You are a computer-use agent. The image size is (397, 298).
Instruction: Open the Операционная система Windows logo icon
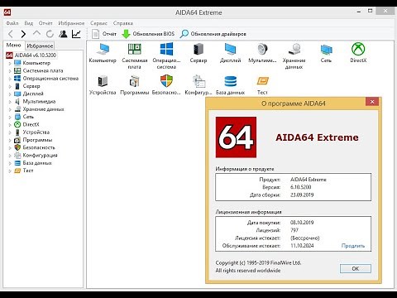coord(166,49)
